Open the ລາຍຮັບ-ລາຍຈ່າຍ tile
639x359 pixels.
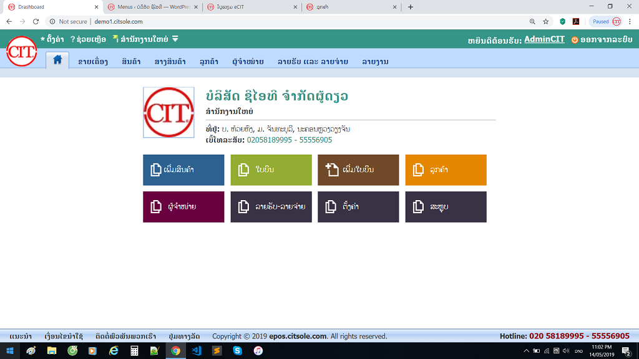(271, 207)
